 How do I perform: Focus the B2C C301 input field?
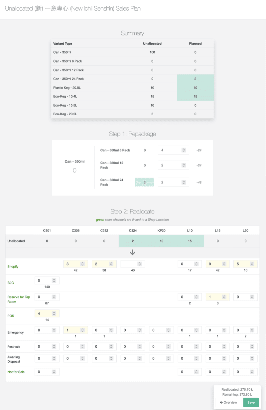47,281
